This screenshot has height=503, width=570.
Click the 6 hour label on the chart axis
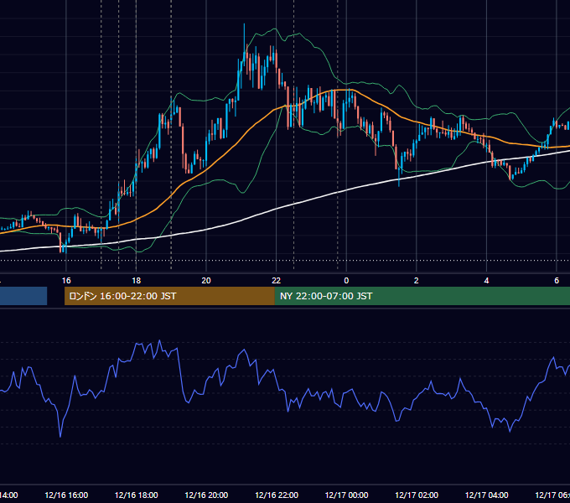[557, 281]
